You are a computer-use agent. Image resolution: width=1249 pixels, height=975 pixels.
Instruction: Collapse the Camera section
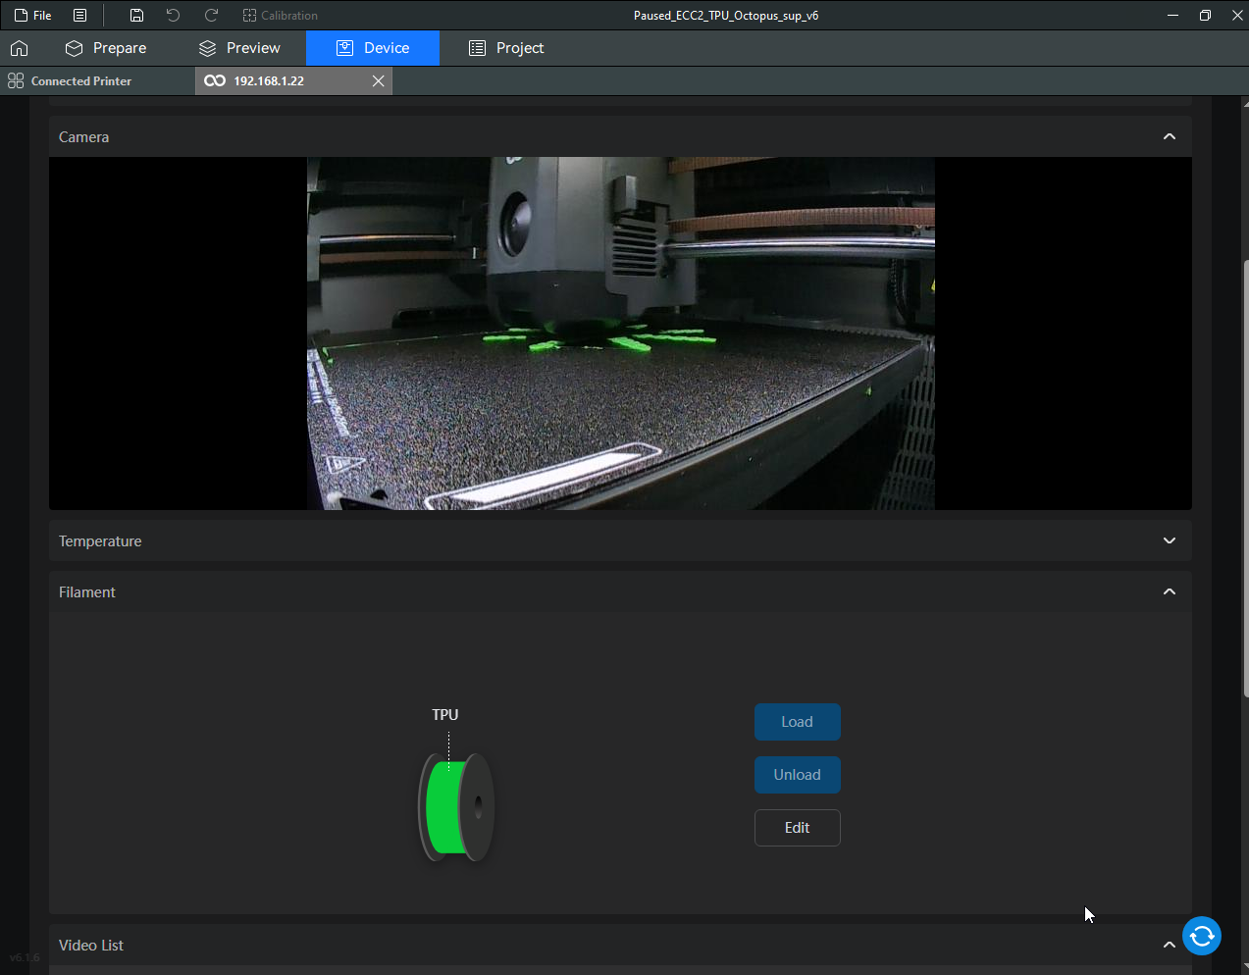[1169, 137]
